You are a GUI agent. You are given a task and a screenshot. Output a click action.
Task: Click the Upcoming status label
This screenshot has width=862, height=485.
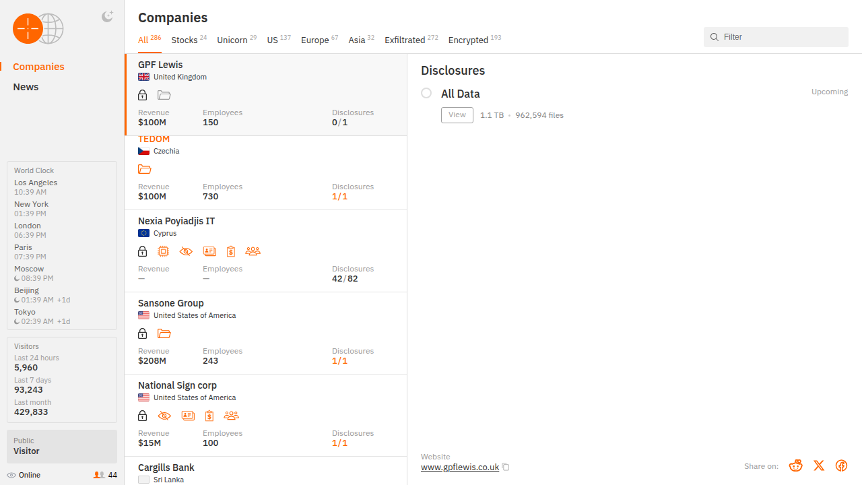[x=830, y=92]
